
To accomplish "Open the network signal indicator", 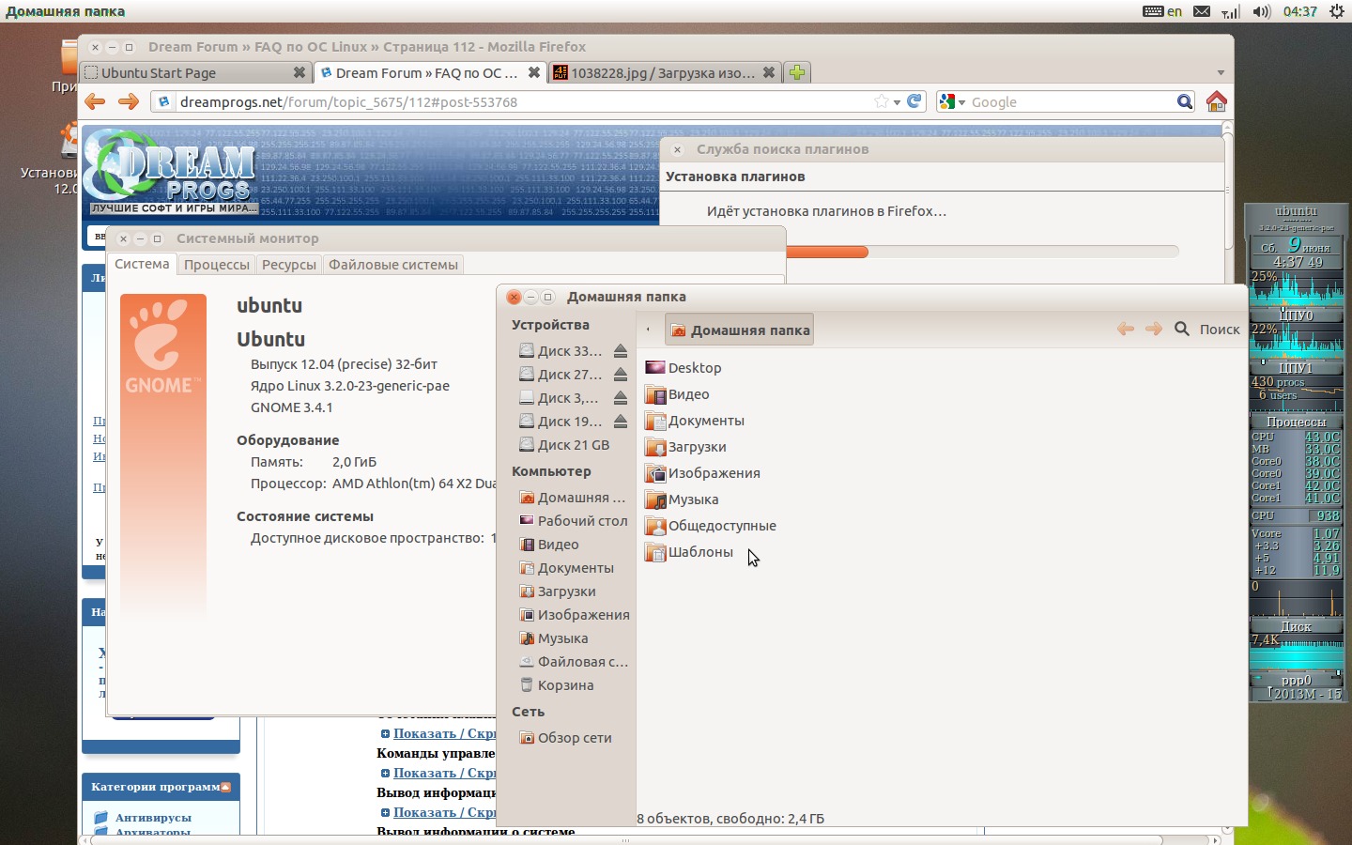I will (1231, 11).
